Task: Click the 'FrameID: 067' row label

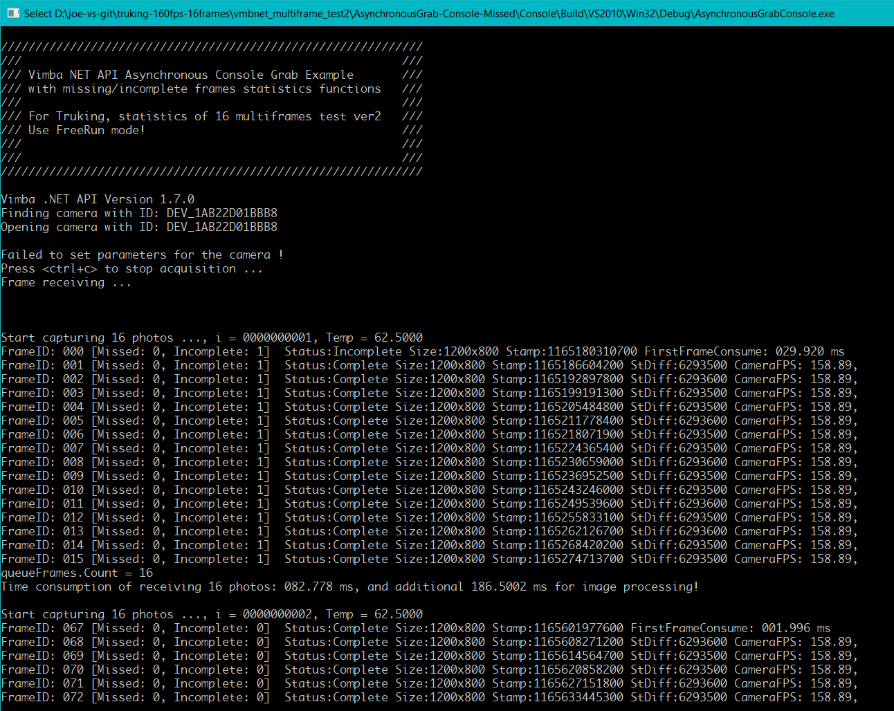Action: 42,628
